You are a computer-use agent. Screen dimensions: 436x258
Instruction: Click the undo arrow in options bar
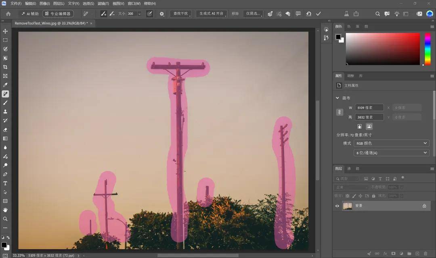point(309,14)
